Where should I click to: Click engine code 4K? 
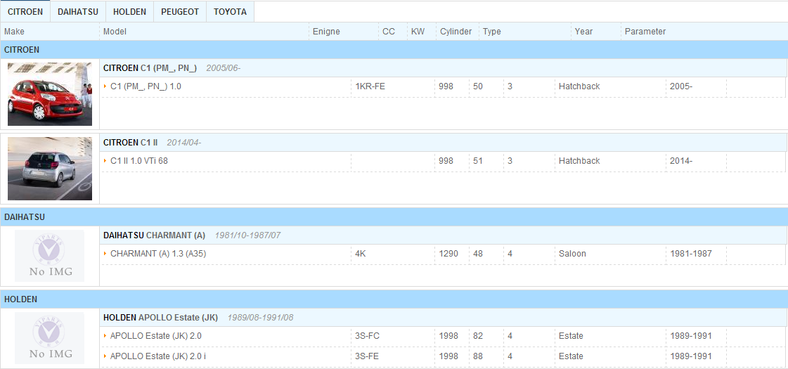click(361, 253)
